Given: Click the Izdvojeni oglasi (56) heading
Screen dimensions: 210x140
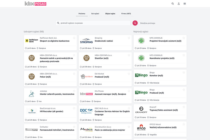Looking at the screenshot, I should (34, 32).
